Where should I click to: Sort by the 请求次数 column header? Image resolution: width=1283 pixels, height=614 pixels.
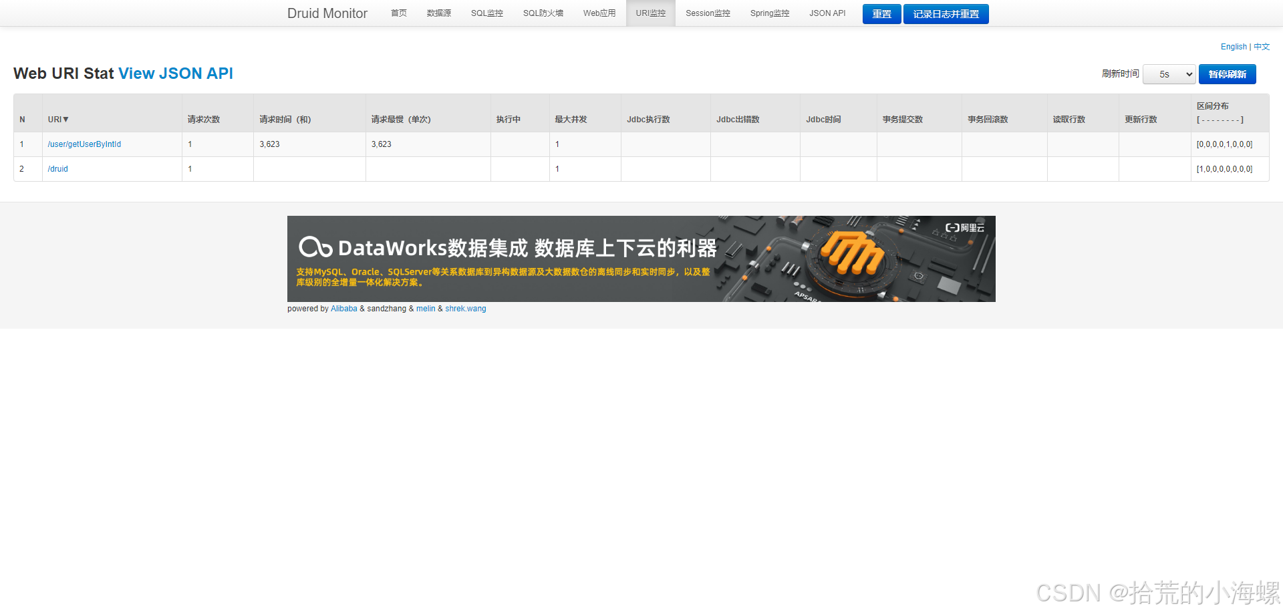coord(204,120)
